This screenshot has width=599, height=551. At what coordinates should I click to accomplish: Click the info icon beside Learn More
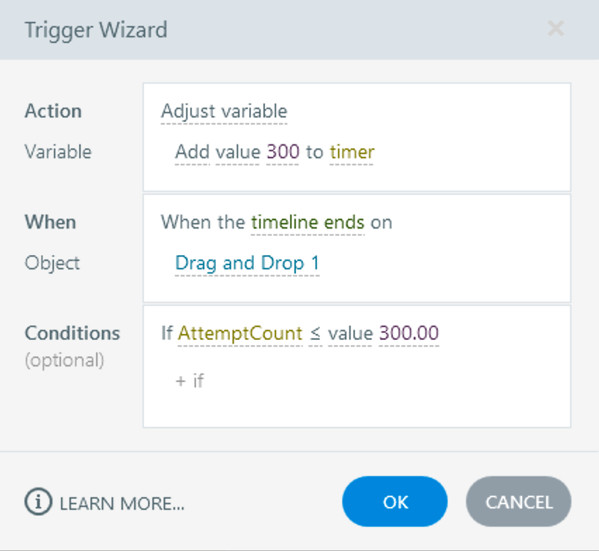(x=38, y=503)
